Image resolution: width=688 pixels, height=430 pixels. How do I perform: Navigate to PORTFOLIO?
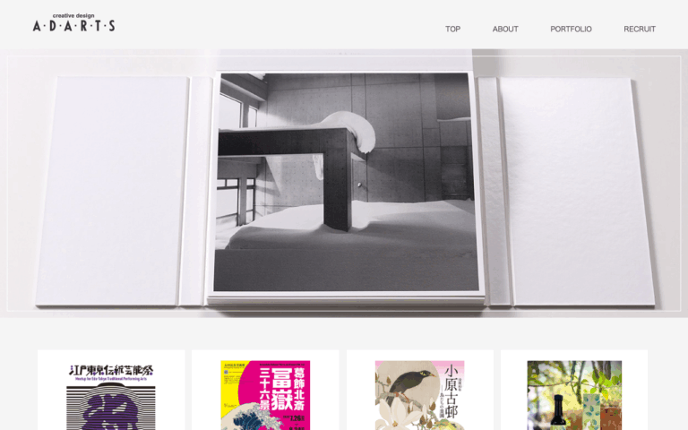571,29
